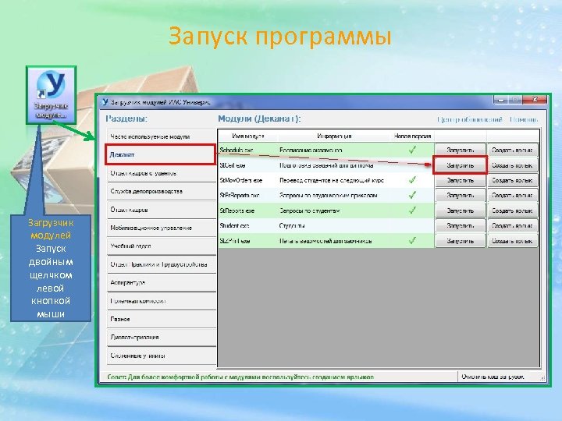
Task: Minimize the Загрузчик модулей window
Action: 501,100
